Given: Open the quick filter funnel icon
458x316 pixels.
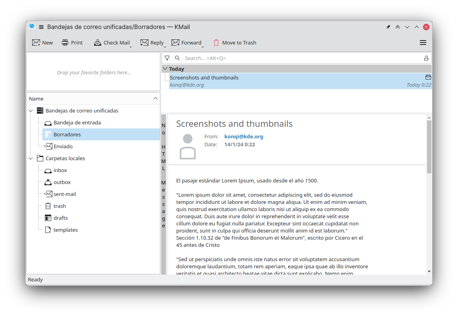Looking at the screenshot, I should click(167, 58).
